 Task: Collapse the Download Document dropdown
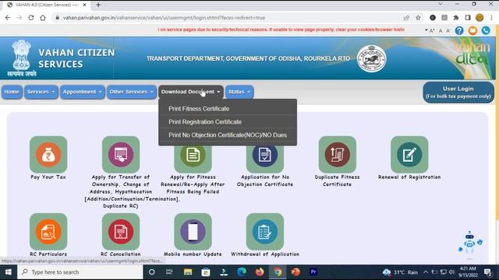190,92
